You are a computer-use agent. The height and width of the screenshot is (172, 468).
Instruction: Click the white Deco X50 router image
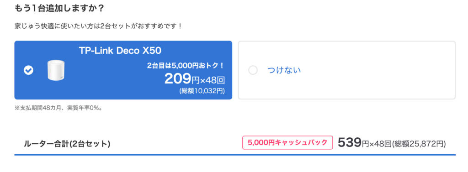[x=56, y=70]
